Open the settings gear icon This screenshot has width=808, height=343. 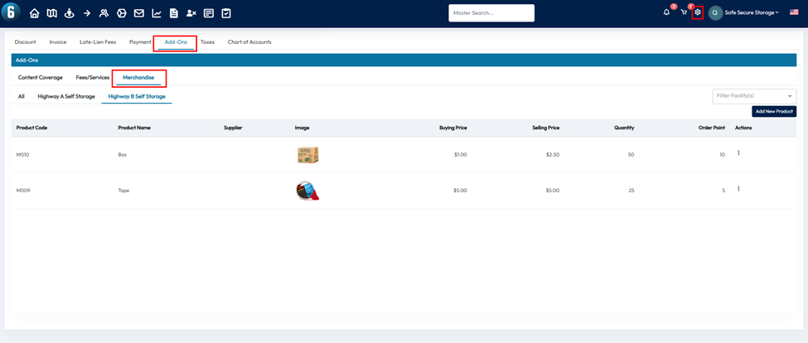tap(698, 12)
